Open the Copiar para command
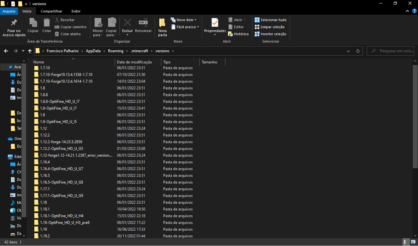The width and height of the screenshot is (418, 246). click(x=112, y=28)
